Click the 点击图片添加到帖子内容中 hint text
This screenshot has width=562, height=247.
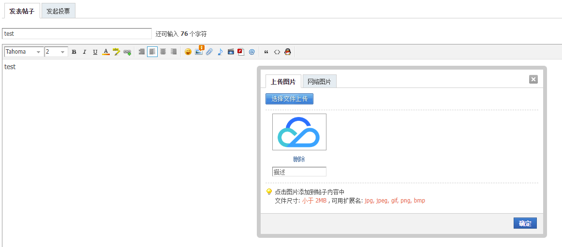coord(310,192)
